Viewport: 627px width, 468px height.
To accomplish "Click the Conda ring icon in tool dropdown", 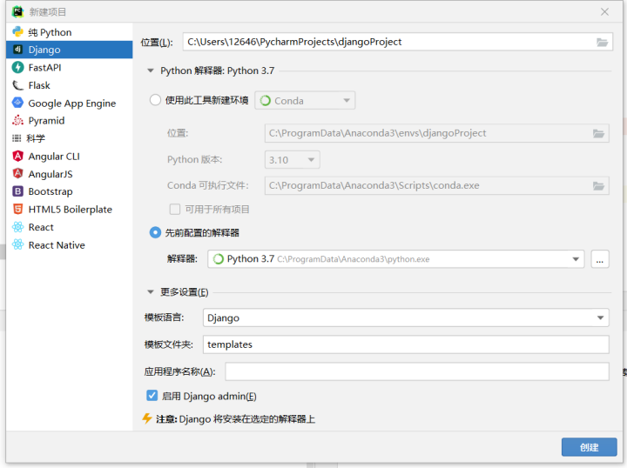I will coord(265,101).
